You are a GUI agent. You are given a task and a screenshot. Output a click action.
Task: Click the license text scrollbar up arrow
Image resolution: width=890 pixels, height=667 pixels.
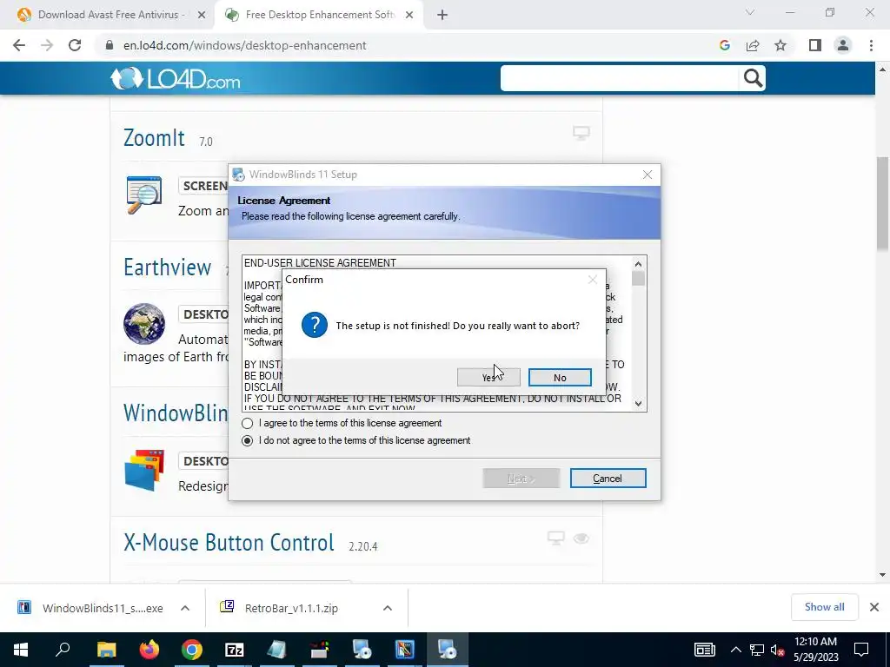pos(638,264)
